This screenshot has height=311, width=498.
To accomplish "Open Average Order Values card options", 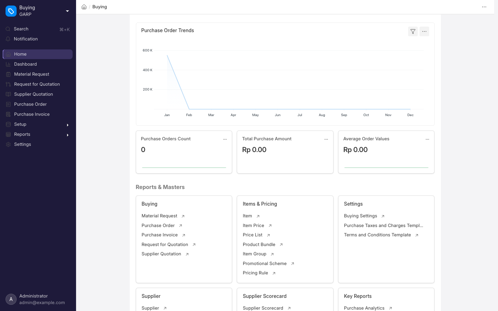I will click(427, 139).
